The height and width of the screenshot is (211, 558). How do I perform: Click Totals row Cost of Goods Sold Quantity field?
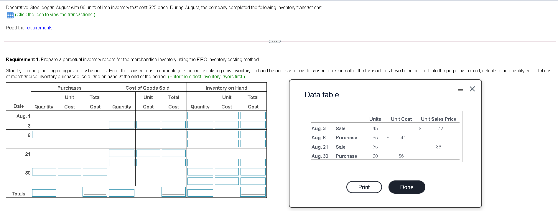click(122, 193)
